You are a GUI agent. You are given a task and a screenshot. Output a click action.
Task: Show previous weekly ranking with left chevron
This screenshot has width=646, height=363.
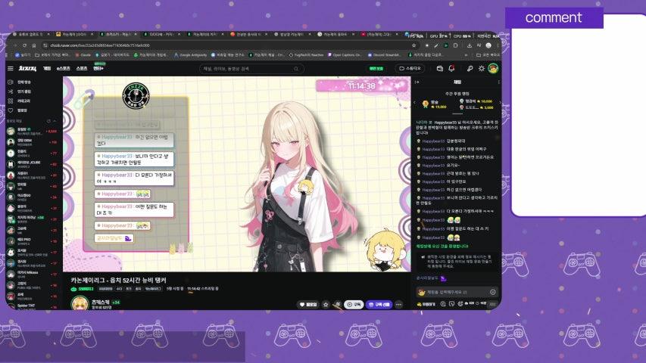(414, 103)
